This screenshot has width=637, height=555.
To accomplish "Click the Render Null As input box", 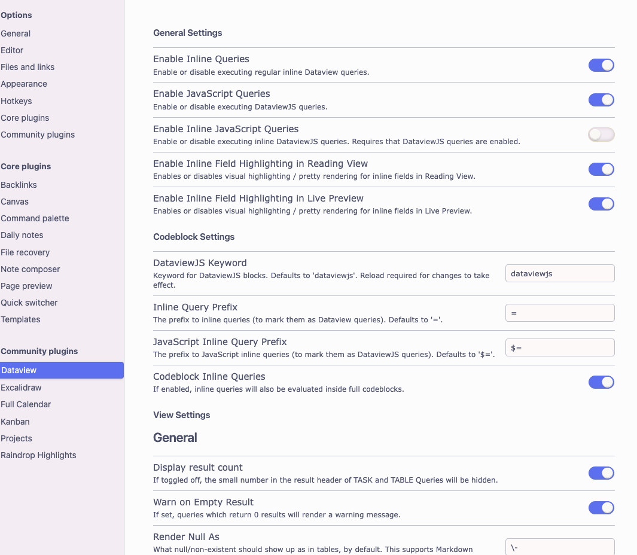I will click(560, 547).
